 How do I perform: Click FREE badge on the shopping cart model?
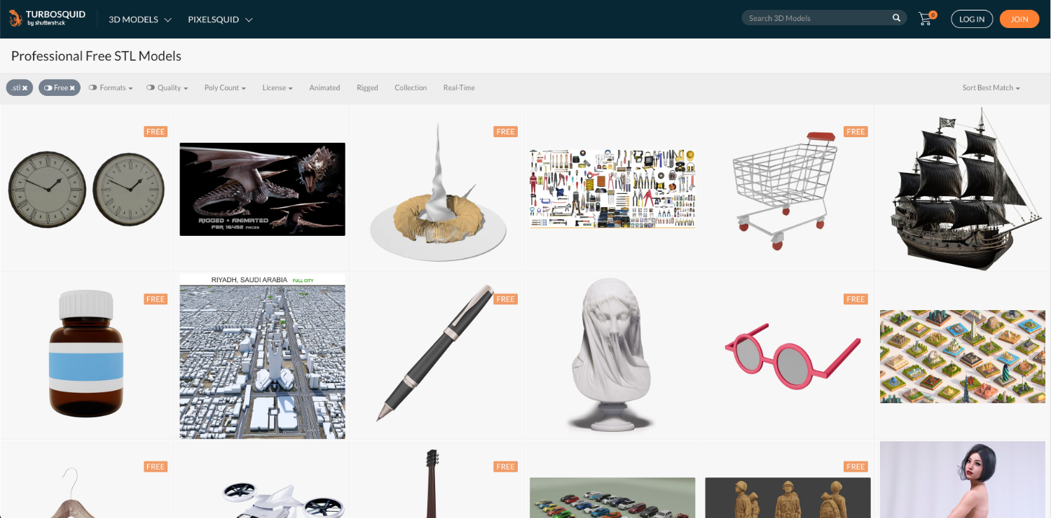click(856, 132)
